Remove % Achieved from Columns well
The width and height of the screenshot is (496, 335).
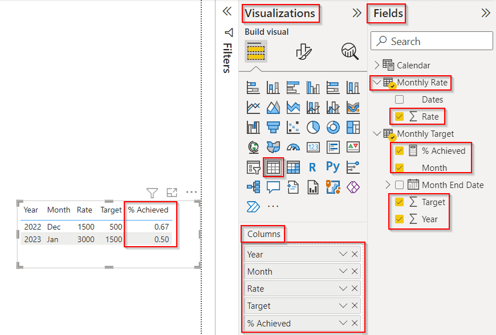[355, 322]
